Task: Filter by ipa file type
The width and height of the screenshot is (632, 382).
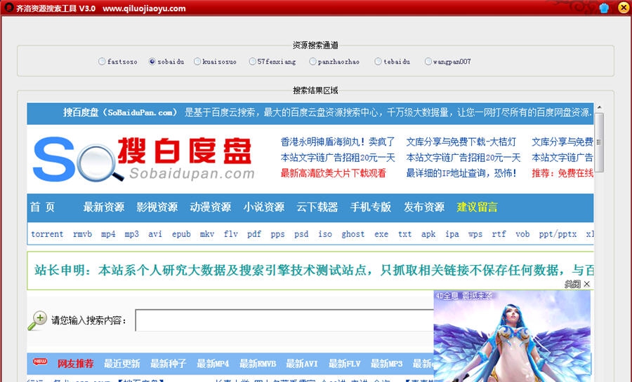Action: coord(452,234)
